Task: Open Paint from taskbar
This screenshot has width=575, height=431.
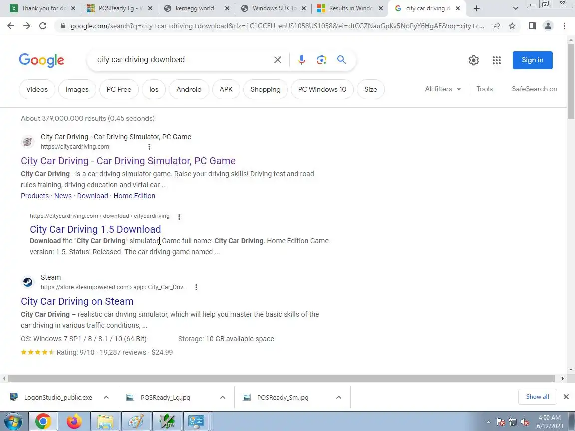Action: 136,421
